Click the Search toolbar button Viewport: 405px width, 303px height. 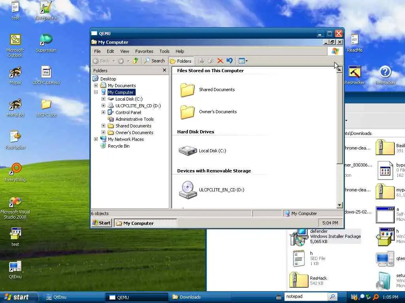(155, 61)
